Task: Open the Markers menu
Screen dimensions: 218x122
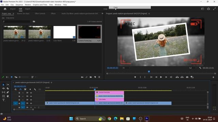Action: pyautogui.click(x=28, y=5)
